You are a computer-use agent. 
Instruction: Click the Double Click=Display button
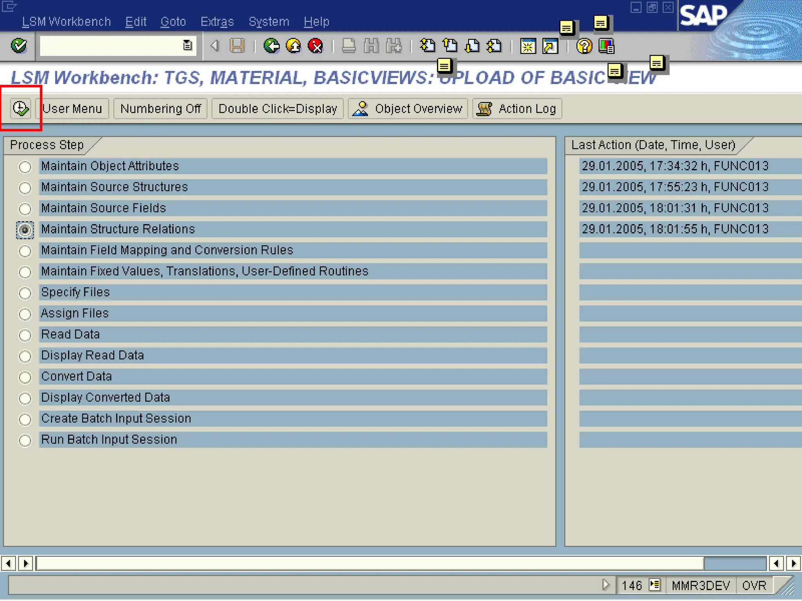point(278,108)
